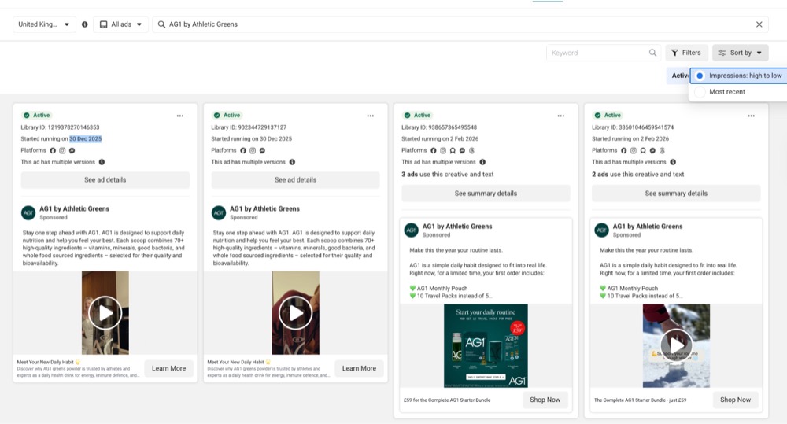The width and height of the screenshot is (787, 424).
Task: Click the AG1 avatar logo in ad 1219378270146353
Action: (28, 212)
